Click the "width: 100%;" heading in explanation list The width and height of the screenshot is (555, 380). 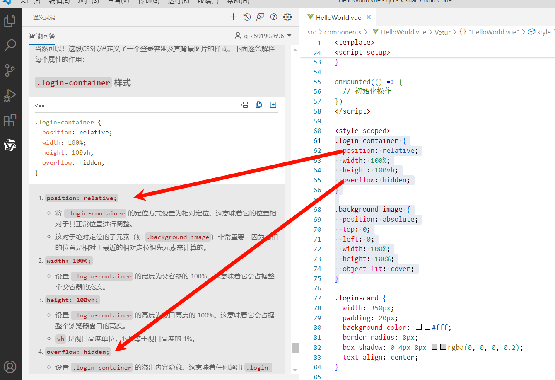pyautogui.click(x=69, y=261)
